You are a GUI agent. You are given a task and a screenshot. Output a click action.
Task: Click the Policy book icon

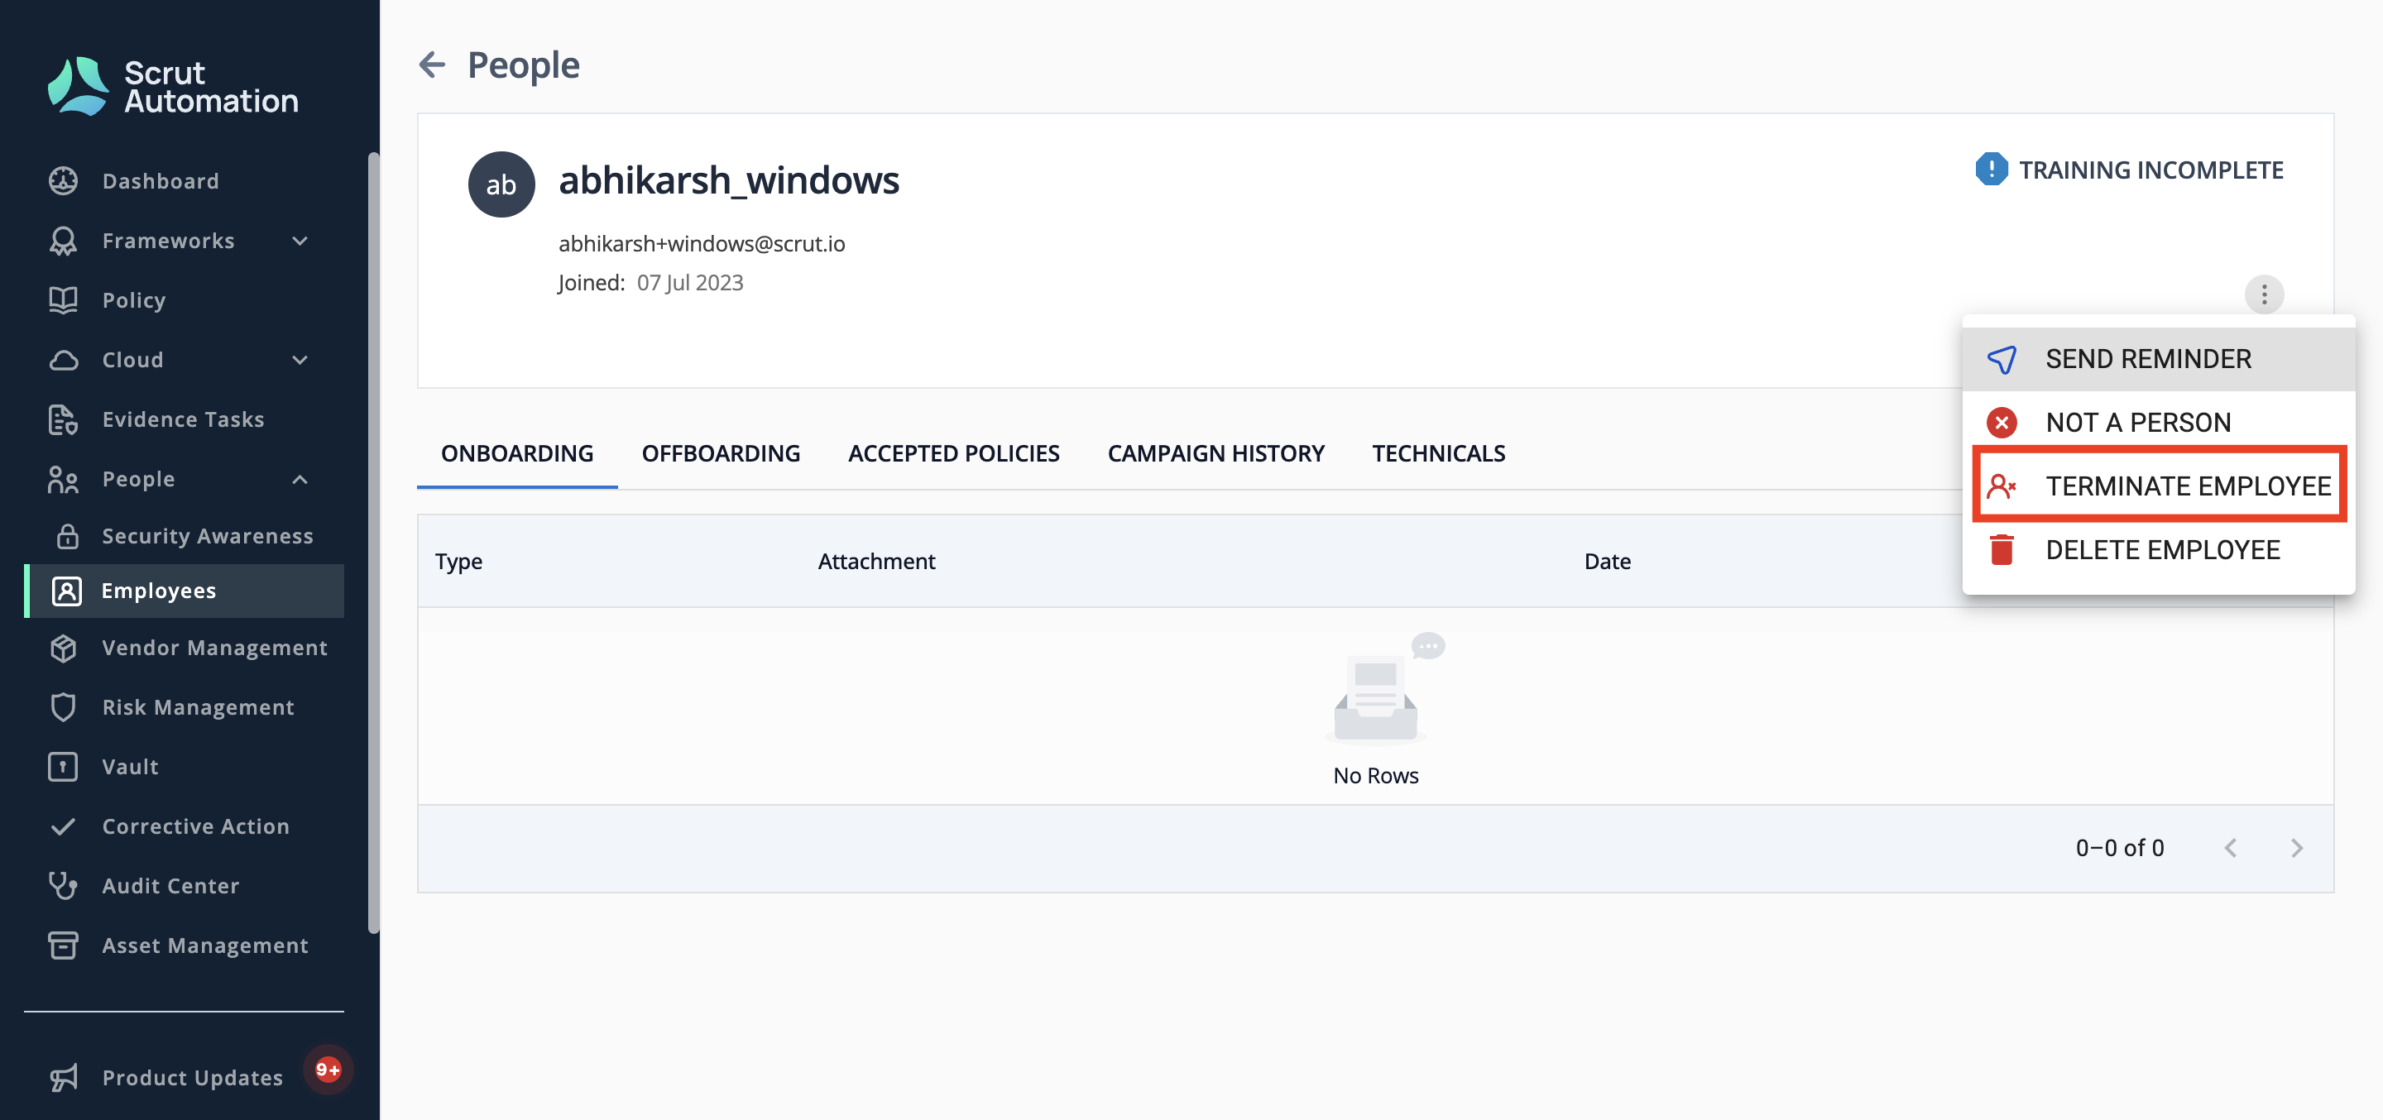coord(63,300)
